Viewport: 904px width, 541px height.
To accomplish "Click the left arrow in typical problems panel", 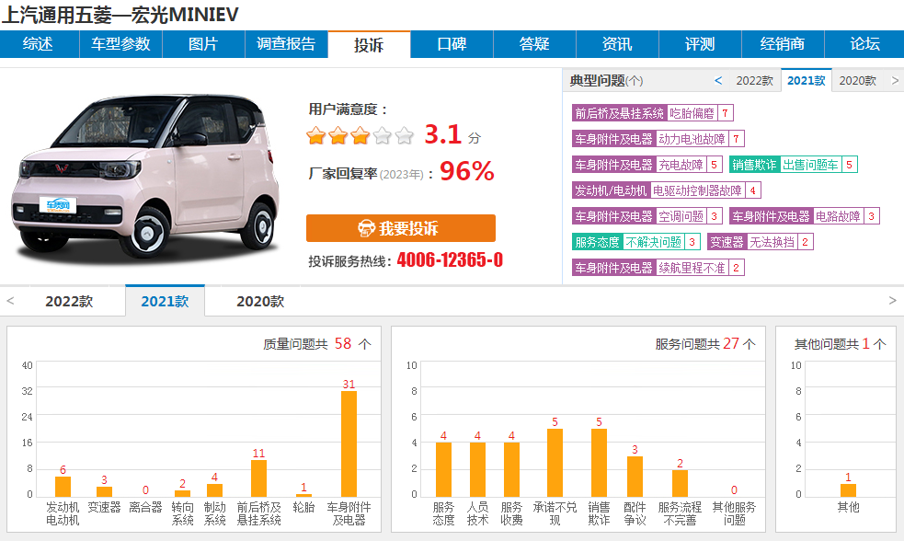I will point(718,81).
